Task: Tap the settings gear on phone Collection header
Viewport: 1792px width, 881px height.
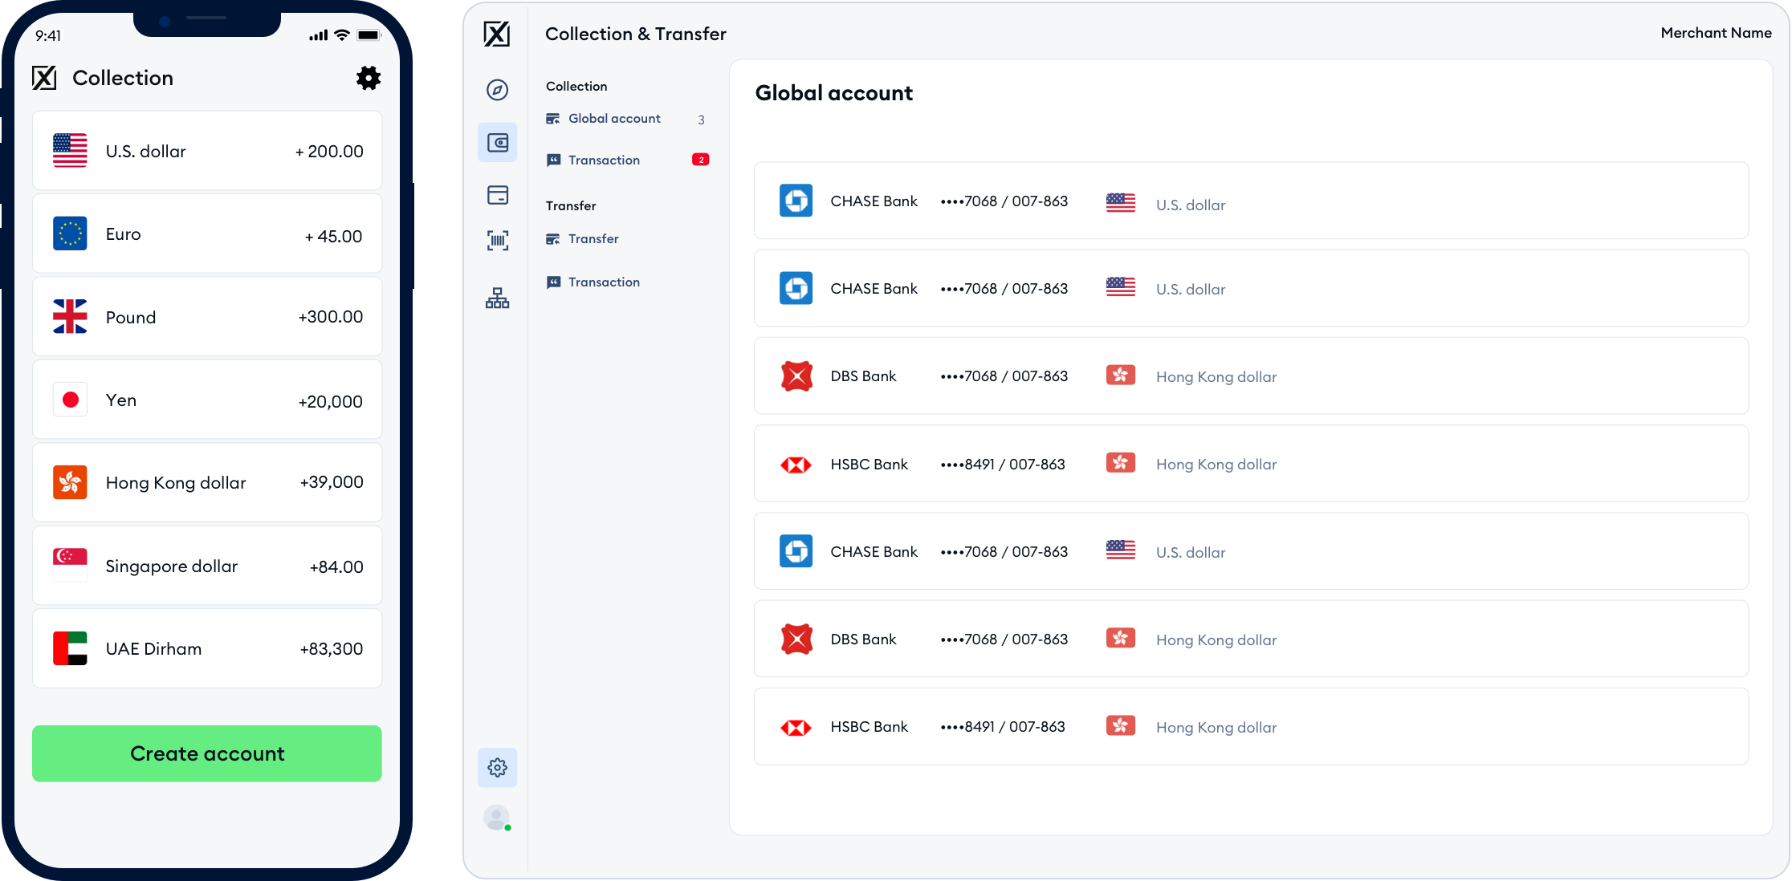Action: pos(368,78)
